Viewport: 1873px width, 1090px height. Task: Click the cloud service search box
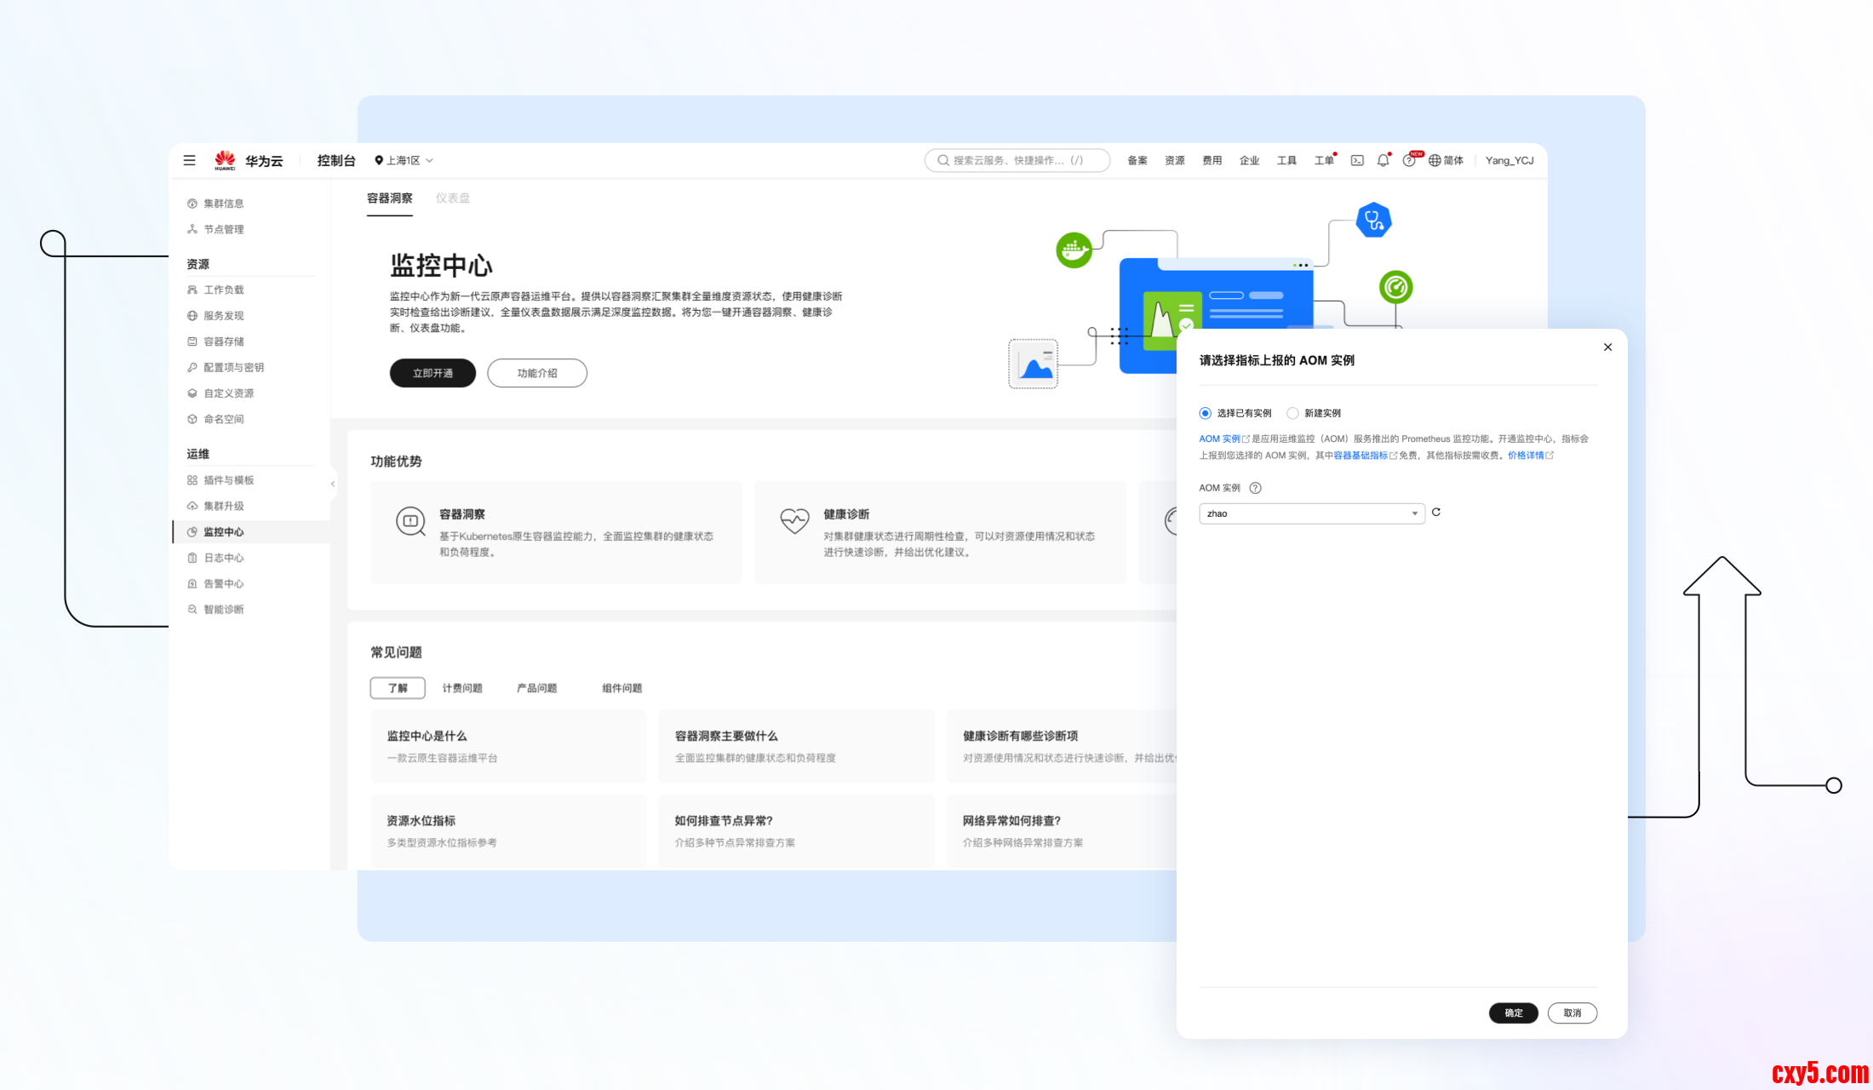1017,160
